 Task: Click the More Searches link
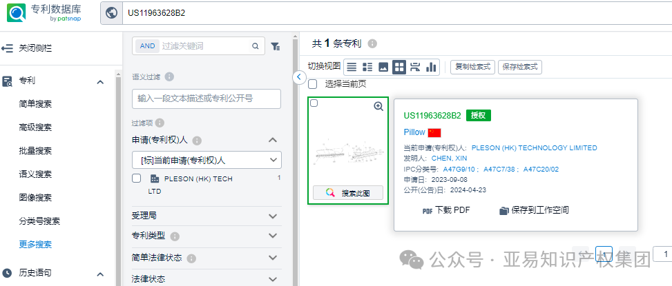[36, 245]
